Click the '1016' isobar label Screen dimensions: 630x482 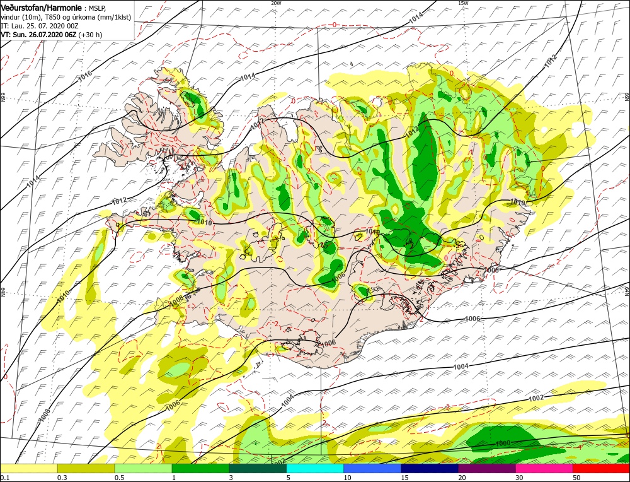pyautogui.click(x=85, y=76)
